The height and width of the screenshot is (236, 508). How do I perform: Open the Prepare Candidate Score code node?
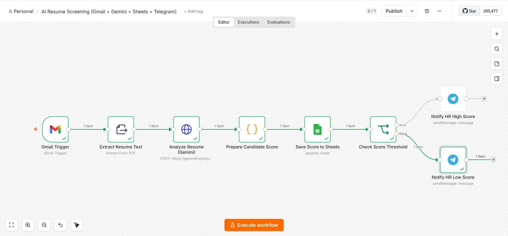point(252,129)
